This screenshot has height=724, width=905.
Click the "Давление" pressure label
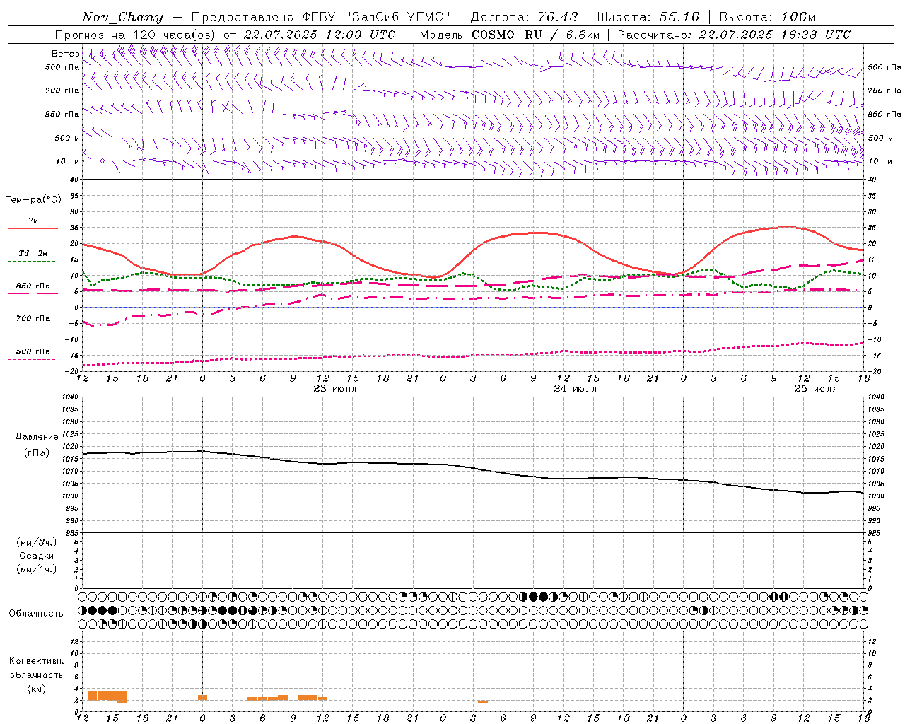click(x=37, y=437)
